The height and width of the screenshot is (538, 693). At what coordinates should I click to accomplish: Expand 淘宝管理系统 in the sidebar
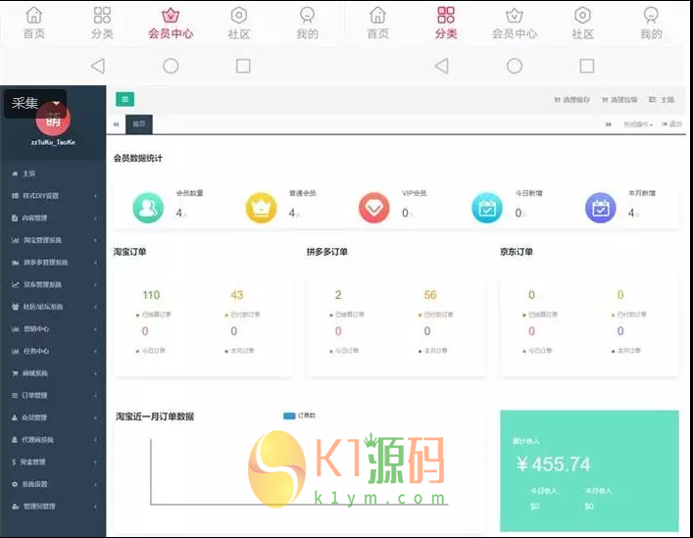click(53, 240)
